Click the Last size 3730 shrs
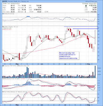Viewport: 103px width, 106px height. click(x=37, y=10)
